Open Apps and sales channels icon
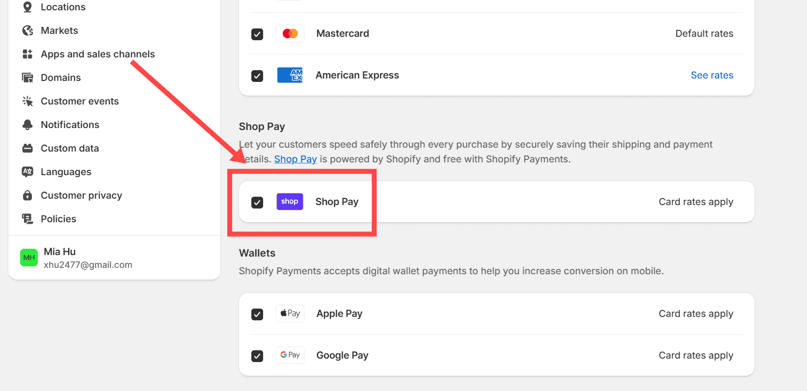 [28, 54]
